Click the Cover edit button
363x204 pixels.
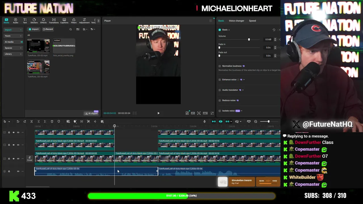tap(29, 159)
